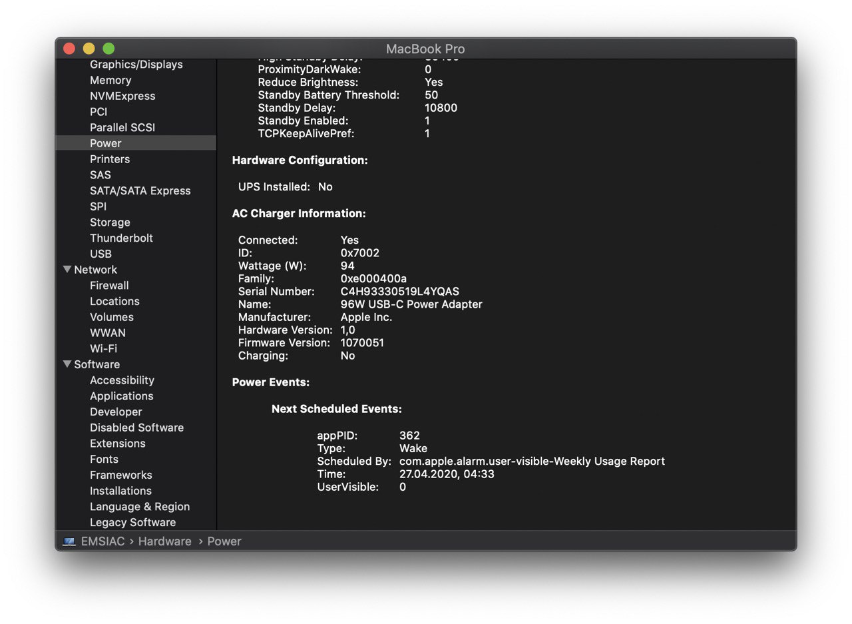Viewport: 852px width, 624px height.
Task: Open Extensions in the sidebar
Action: coord(117,444)
